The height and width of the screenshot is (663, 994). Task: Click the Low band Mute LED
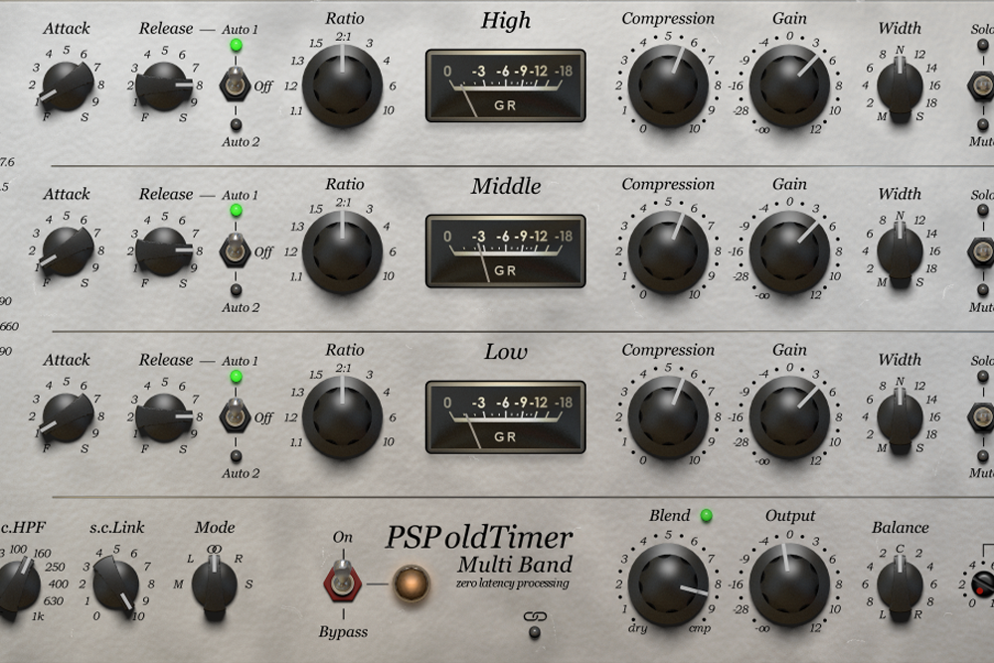point(983,455)
